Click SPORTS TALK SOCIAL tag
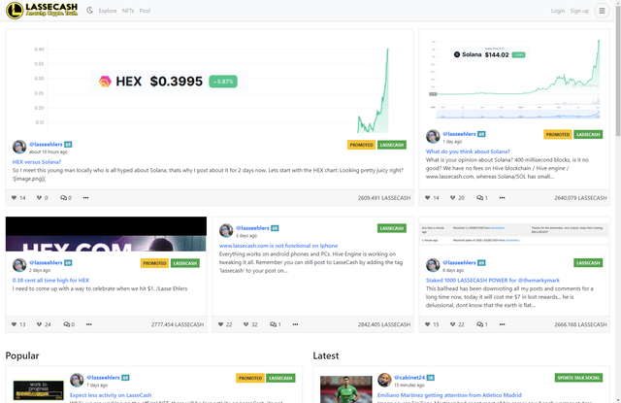 (578, 378)
